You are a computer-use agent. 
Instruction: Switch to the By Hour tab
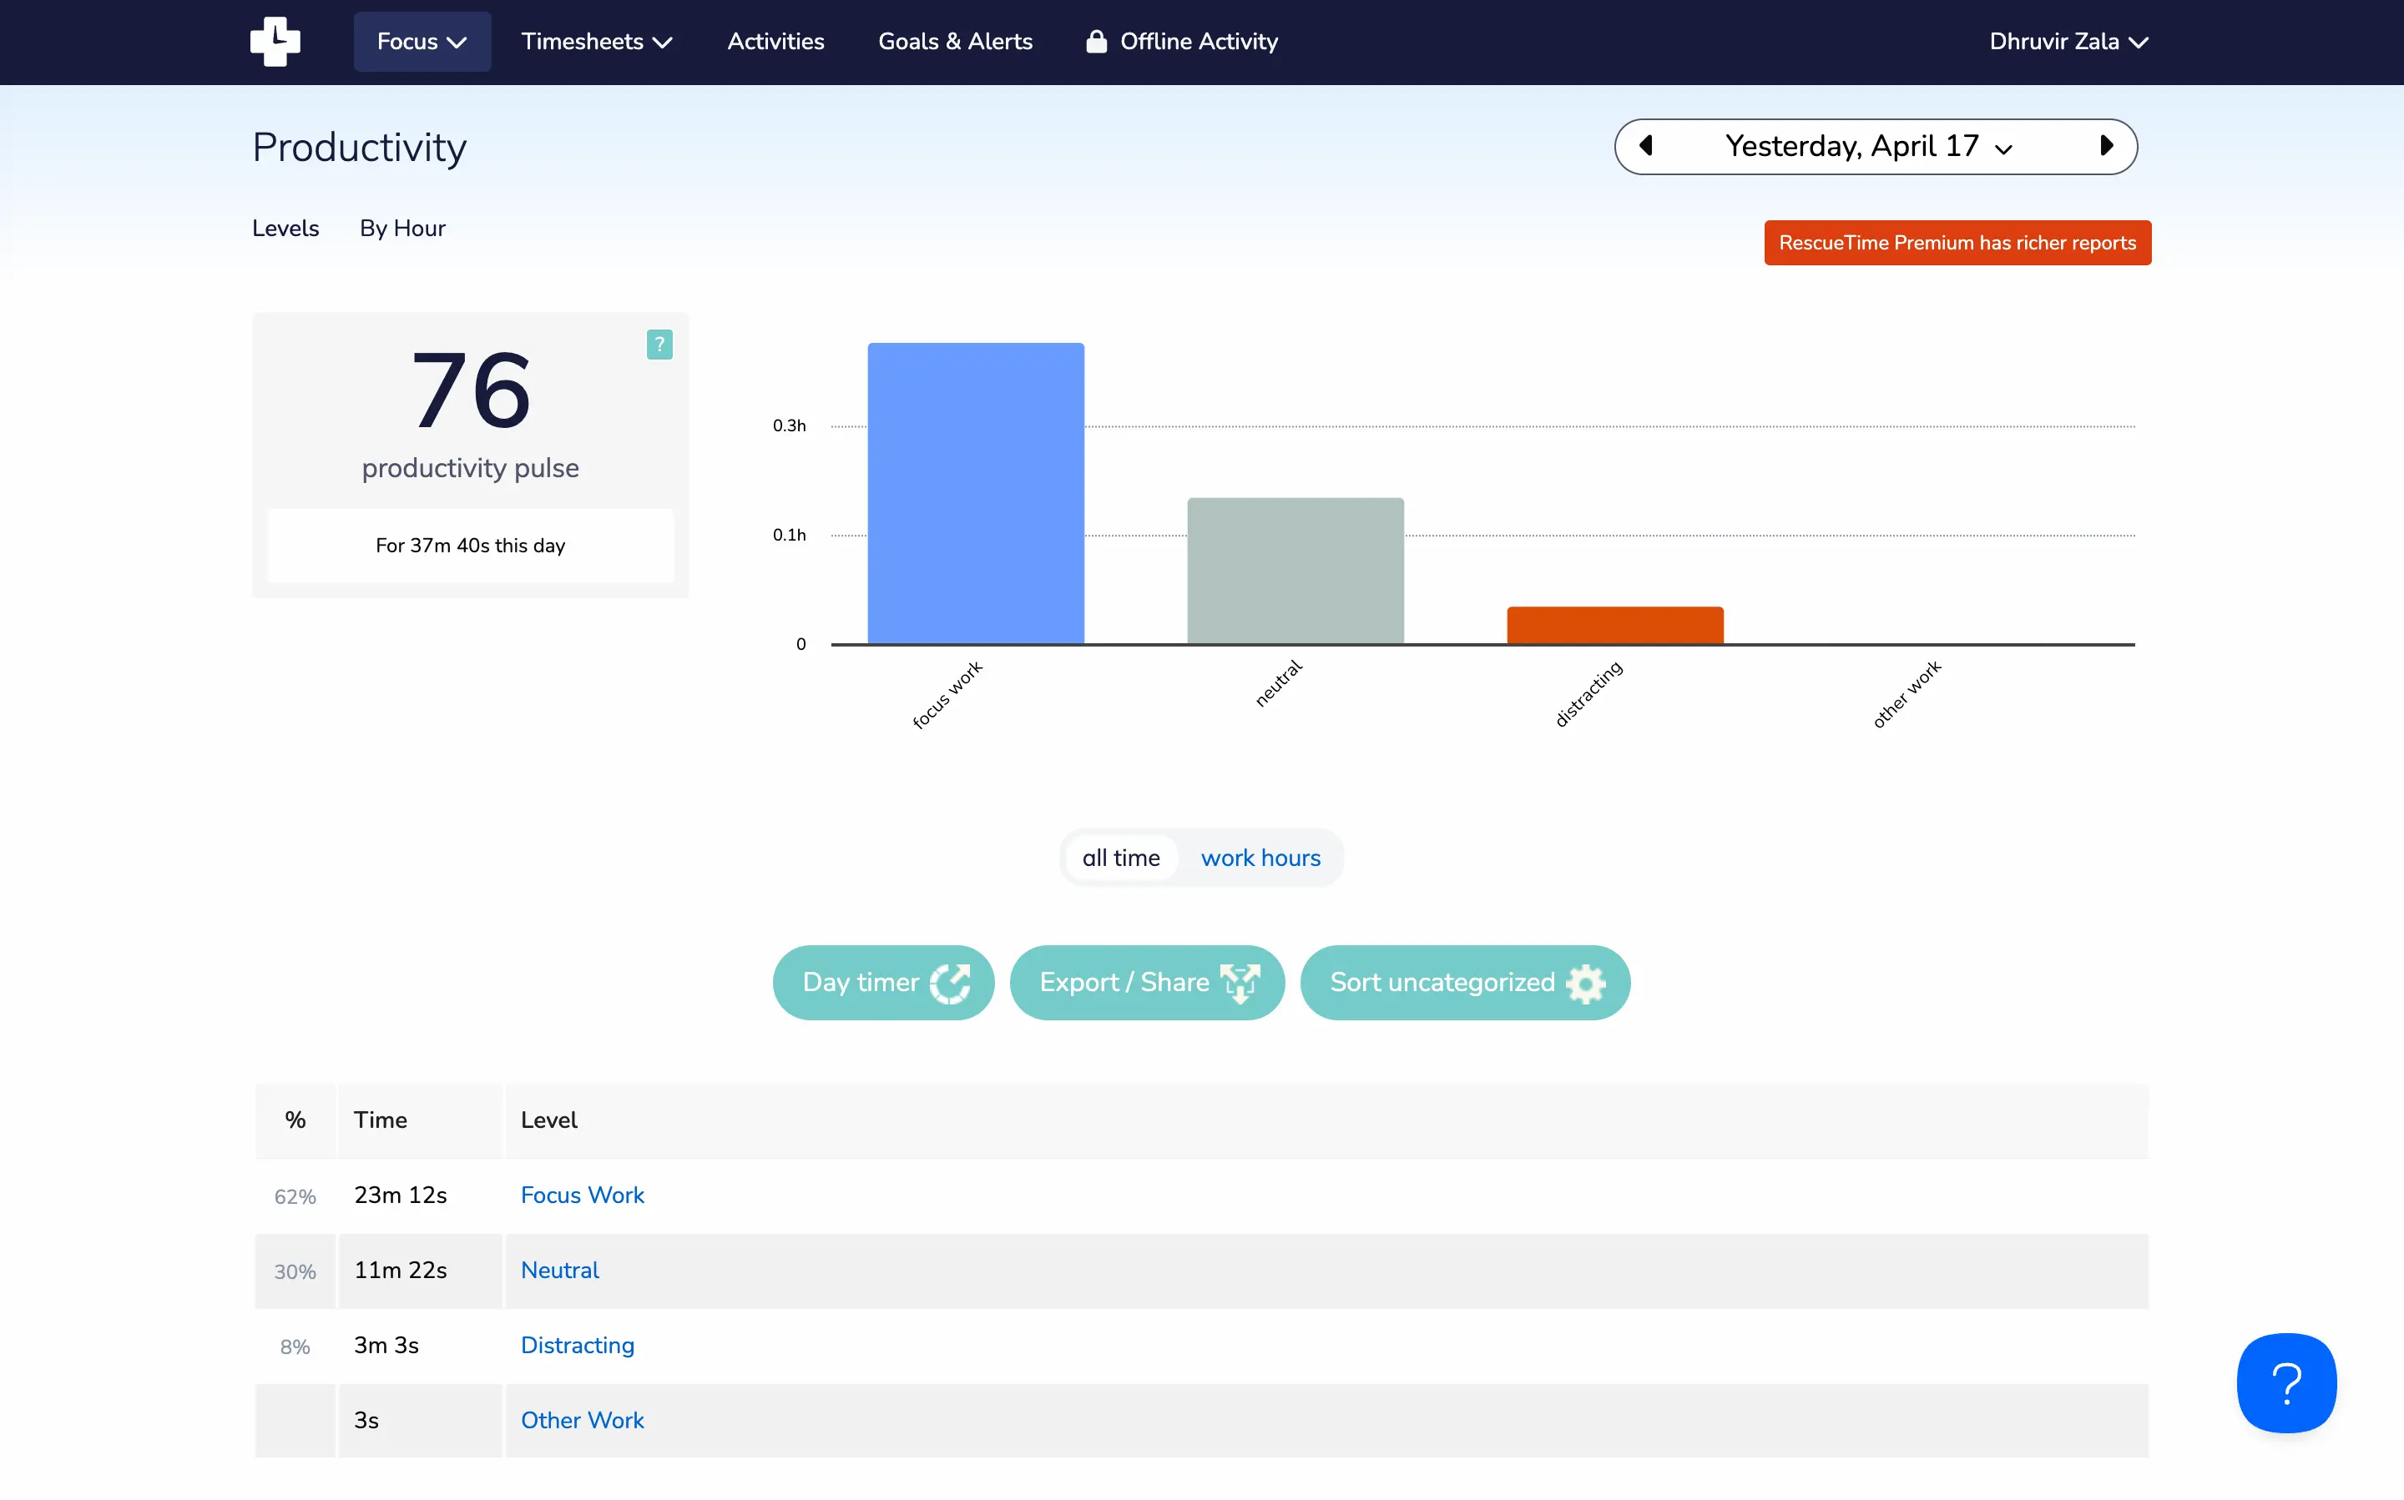click(x=402, y=229)
